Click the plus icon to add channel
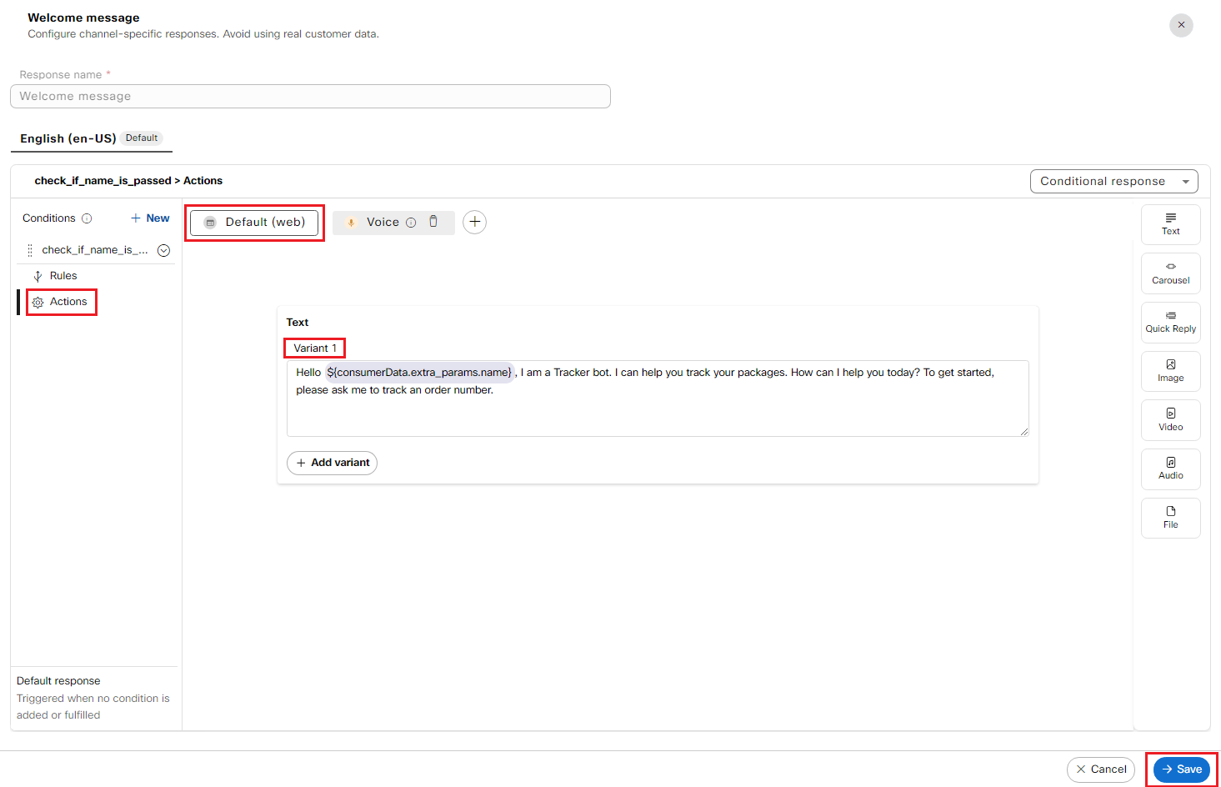This screenshot has width=1221, height=787. coord(474,222)
